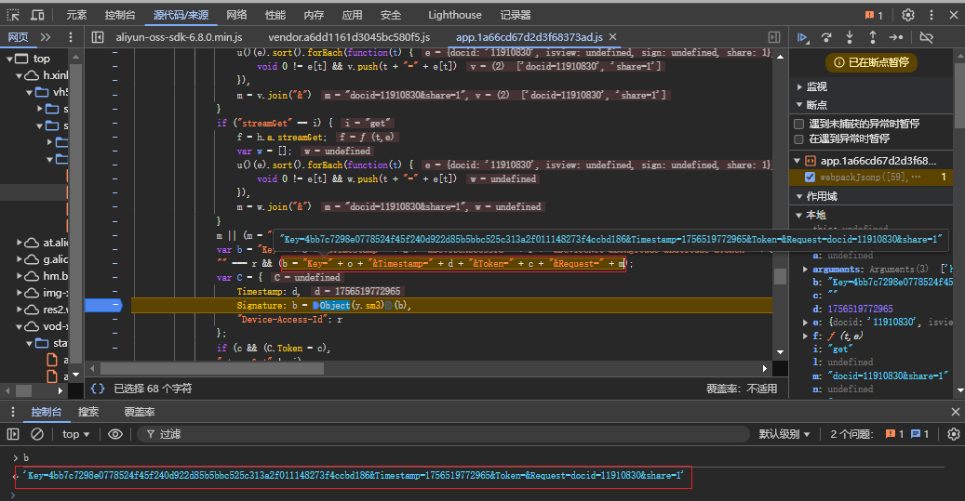Show more navigator tabs chevron
Image resolution: width=965 pixels, height=501 pixels.
(46, 37)
